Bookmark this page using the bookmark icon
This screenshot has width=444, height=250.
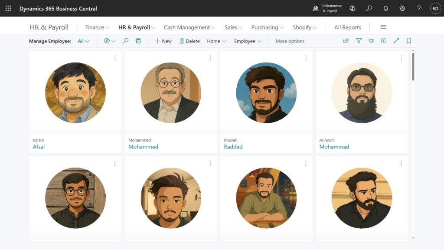pyautogui.click(x=408, y=41)
